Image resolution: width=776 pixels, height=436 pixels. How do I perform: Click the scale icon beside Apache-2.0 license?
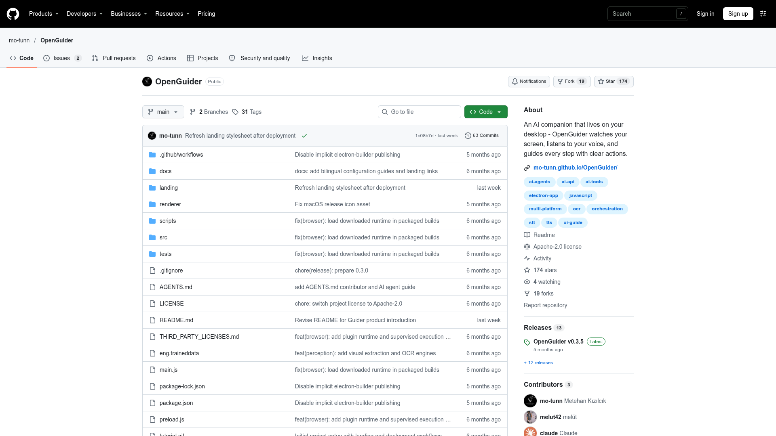pos(527,247)
